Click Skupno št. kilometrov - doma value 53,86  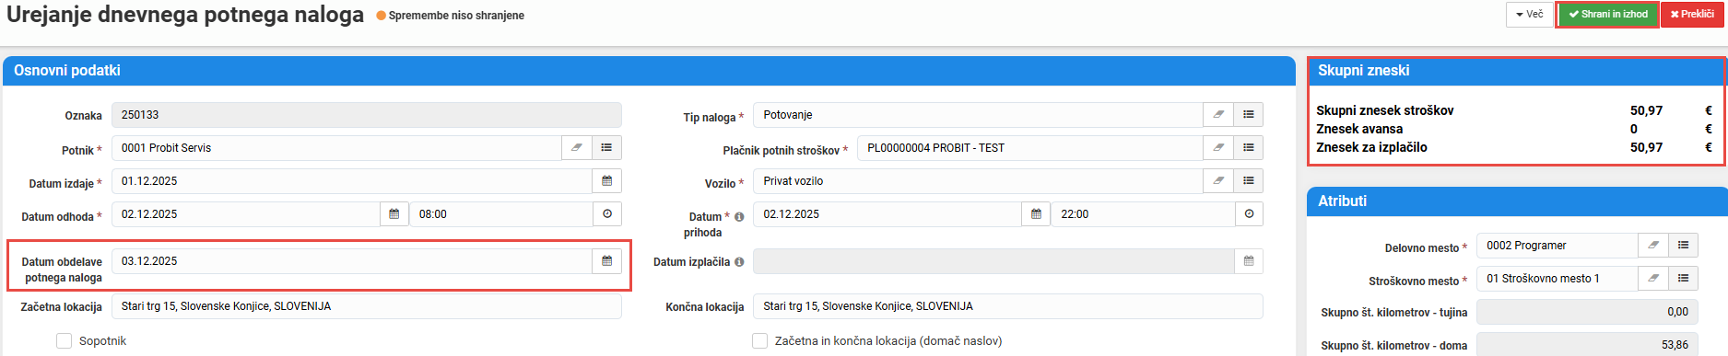[x=1587, y=344]
